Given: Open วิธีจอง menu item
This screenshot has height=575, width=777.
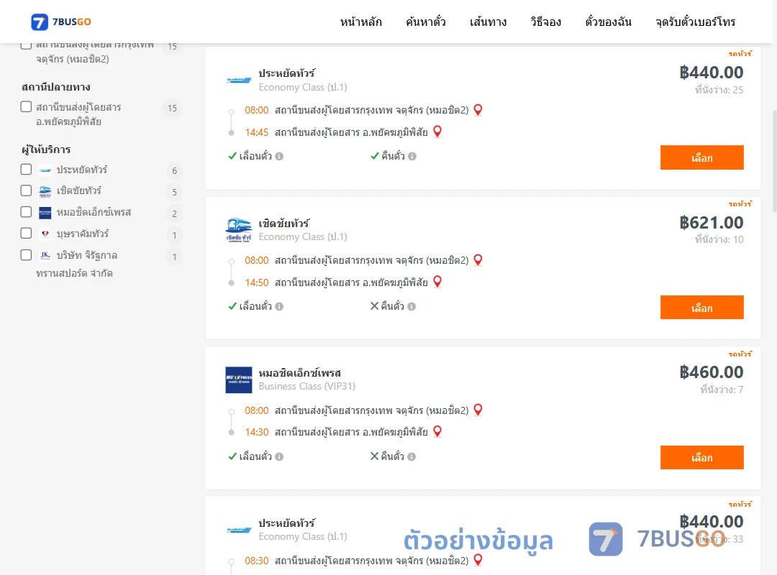Looking at the screenshot, I should point(545,22).
